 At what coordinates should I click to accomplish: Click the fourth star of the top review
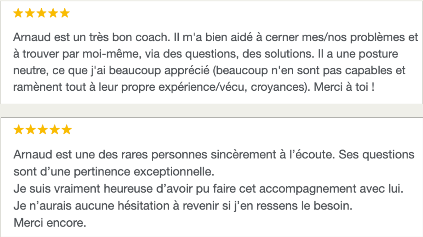pyautogui.click(x=53, y=13)
